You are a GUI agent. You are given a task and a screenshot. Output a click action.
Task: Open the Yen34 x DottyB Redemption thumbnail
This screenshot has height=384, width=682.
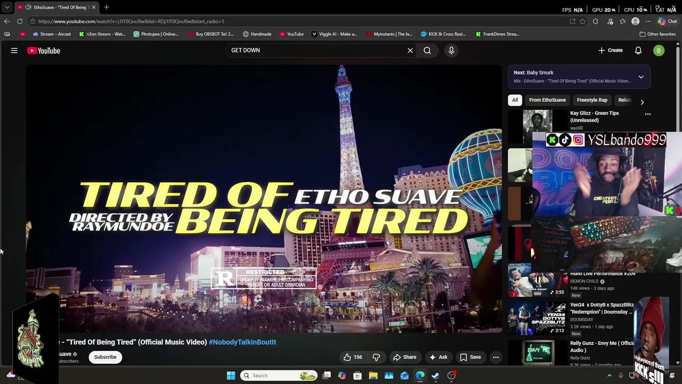pos(538,318)
